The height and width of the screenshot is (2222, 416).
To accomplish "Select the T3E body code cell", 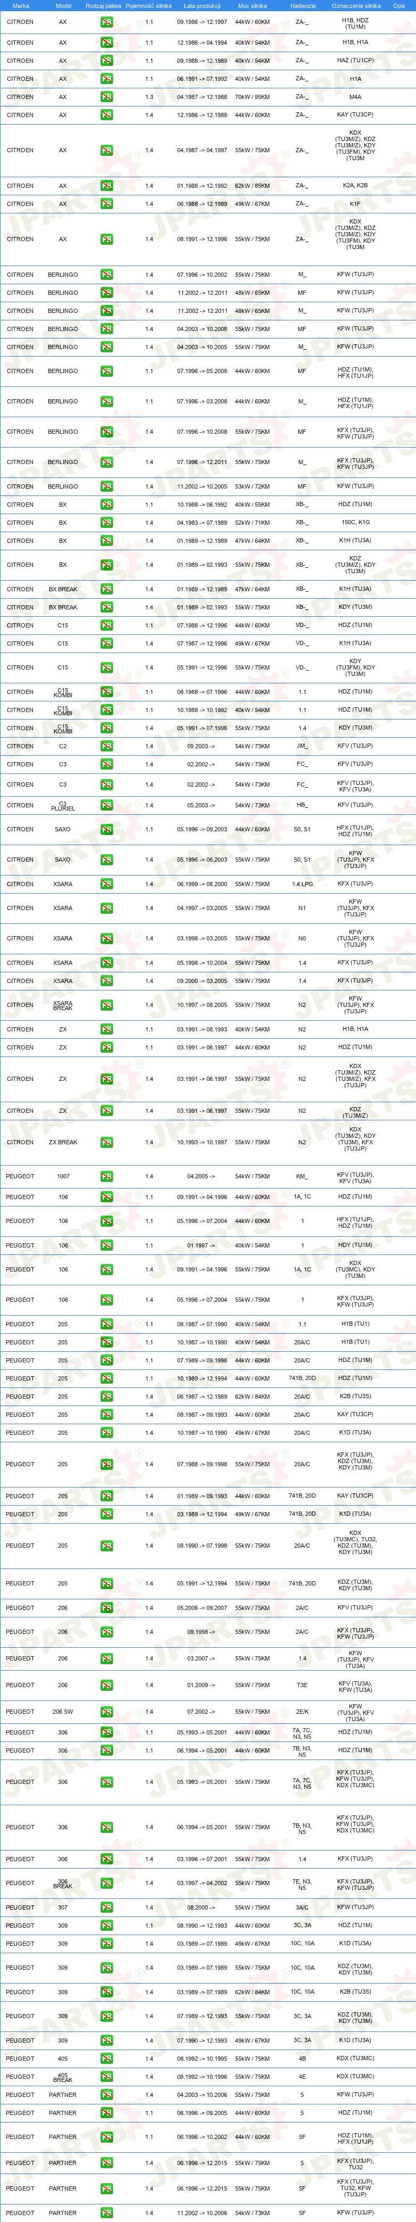I will click(x=302, y=1686).
